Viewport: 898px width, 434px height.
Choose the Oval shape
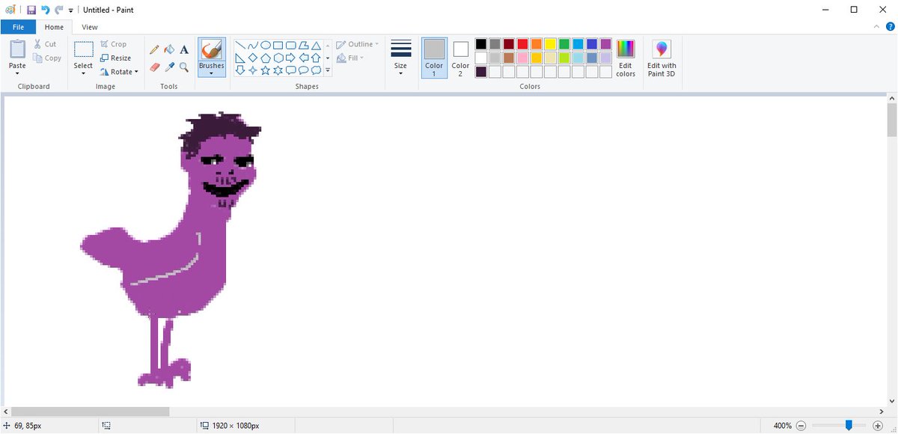(266, 45)
